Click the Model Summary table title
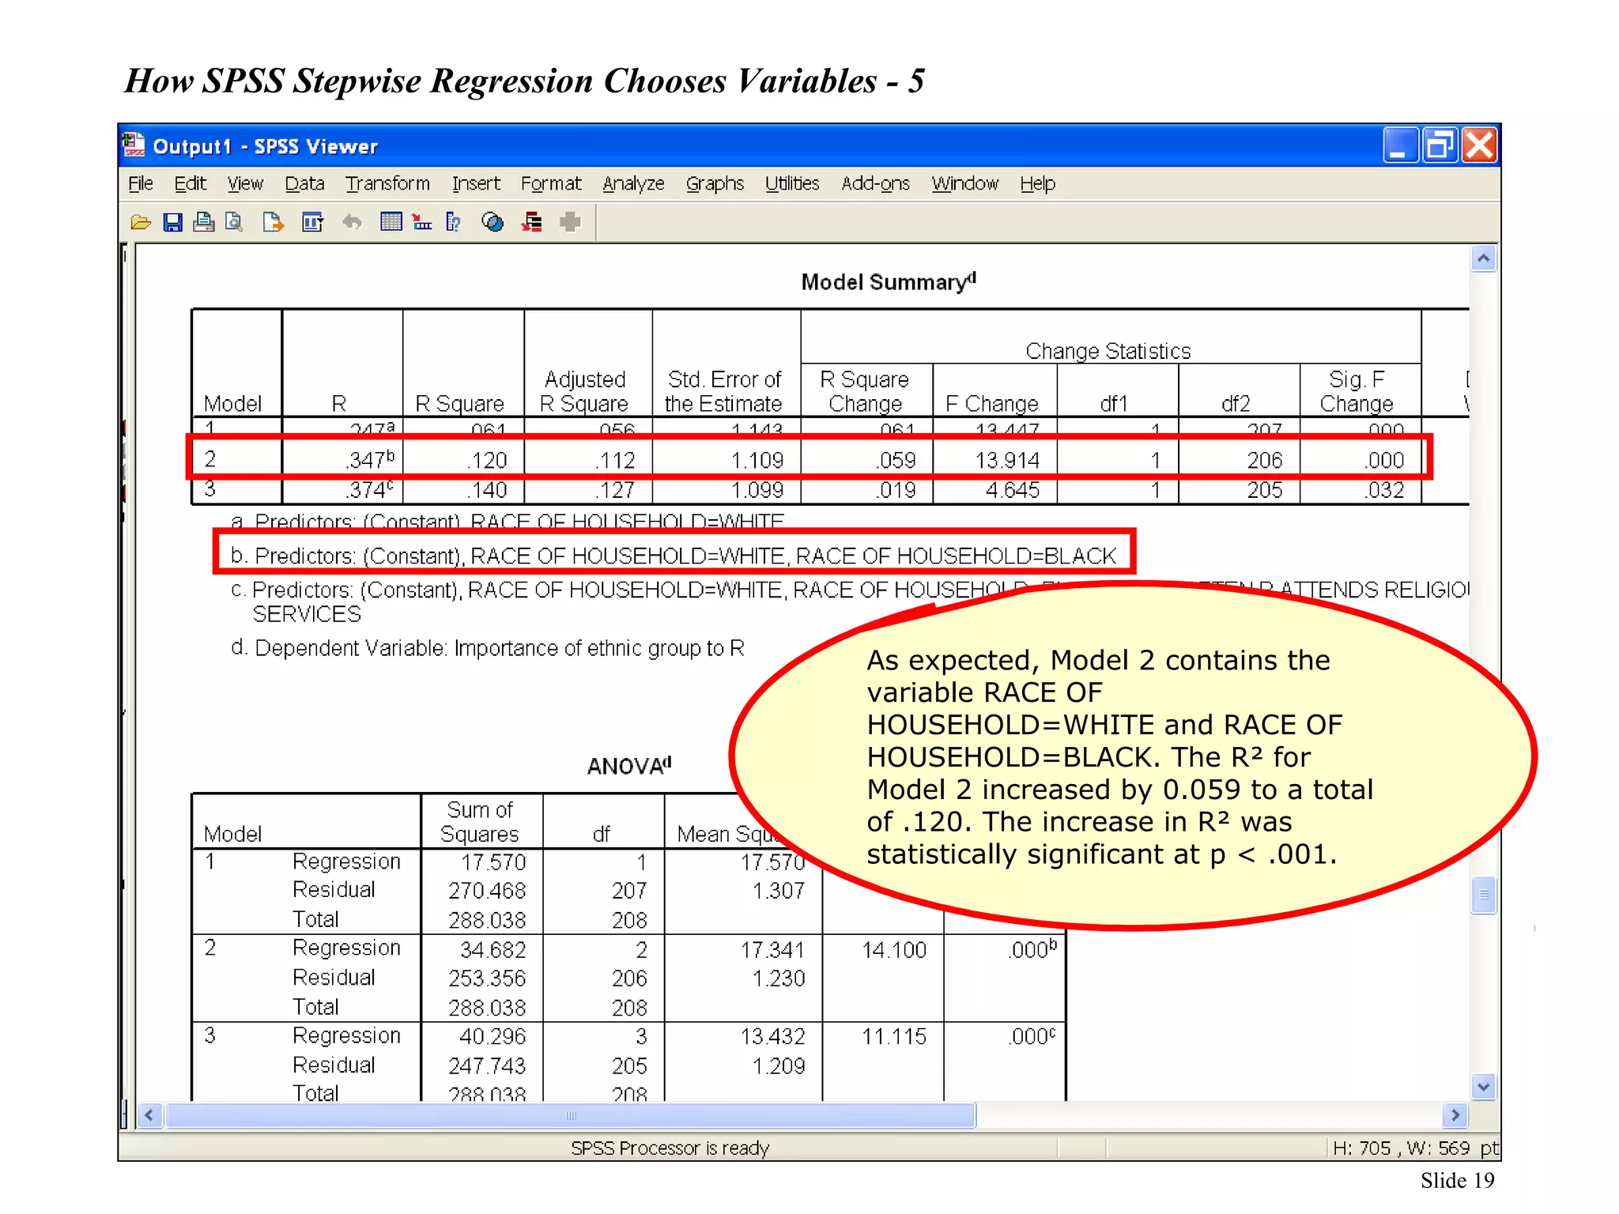 889,281
